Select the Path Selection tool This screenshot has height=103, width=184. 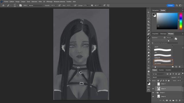149,65
